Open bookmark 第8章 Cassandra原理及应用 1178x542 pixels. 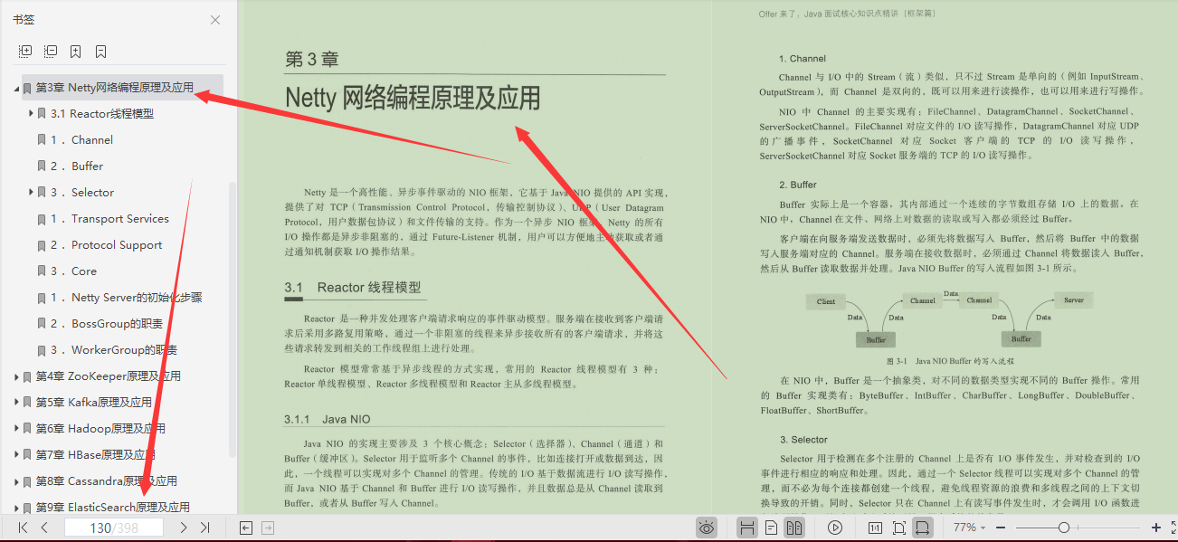(x=107, y=481)
